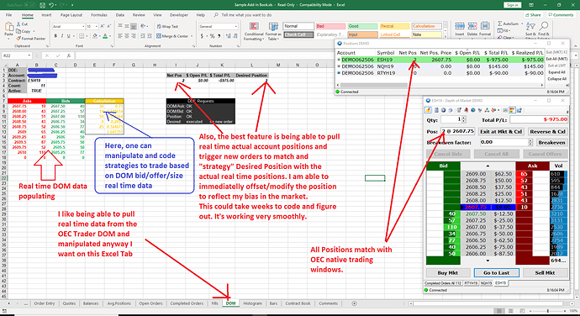The image size is (580, 316).
Task: Click the Qty input field
Action: (451, 119)
